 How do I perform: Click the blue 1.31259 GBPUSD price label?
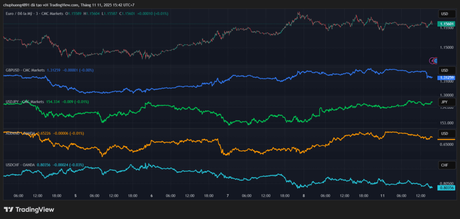tap(447, 77)
